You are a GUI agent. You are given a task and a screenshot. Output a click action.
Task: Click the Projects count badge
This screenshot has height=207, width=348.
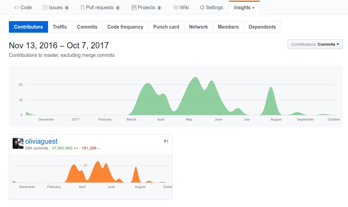point(159,8)
